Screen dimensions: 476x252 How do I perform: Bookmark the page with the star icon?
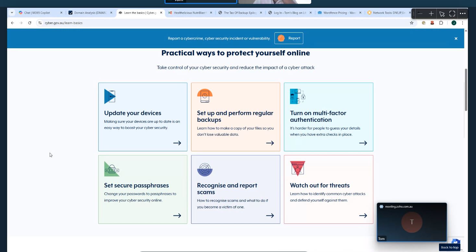(411, 23)
